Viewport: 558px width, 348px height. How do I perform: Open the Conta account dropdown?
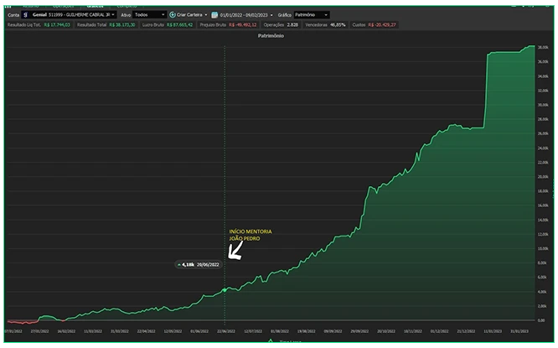pyautogui.click(x=69, y=15)
